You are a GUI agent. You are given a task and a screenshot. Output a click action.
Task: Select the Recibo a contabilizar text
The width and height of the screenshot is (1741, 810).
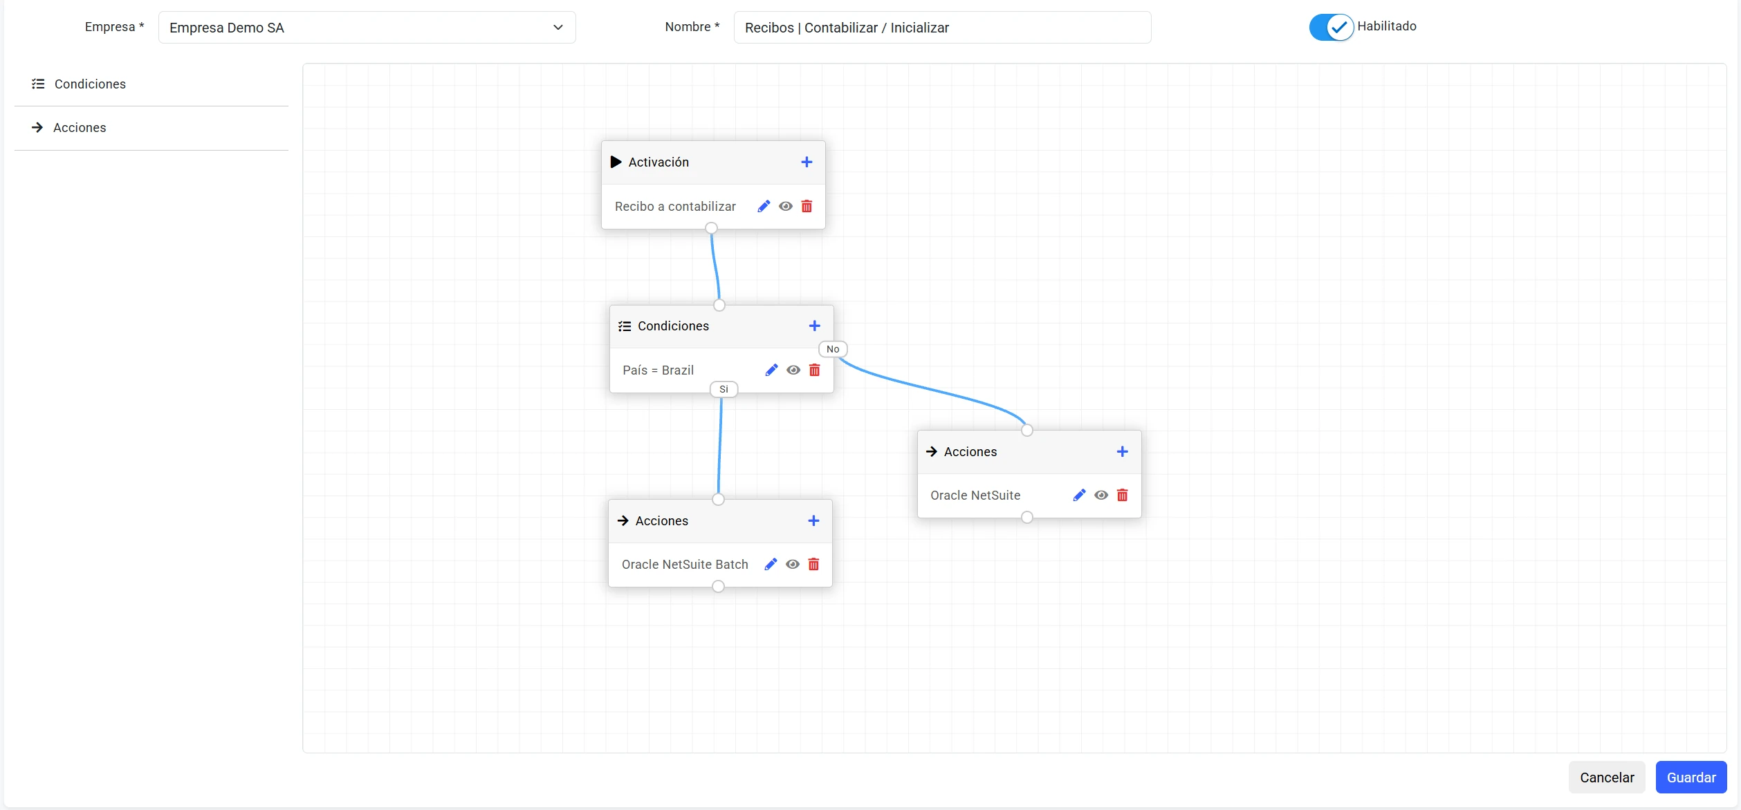point(675,206)
